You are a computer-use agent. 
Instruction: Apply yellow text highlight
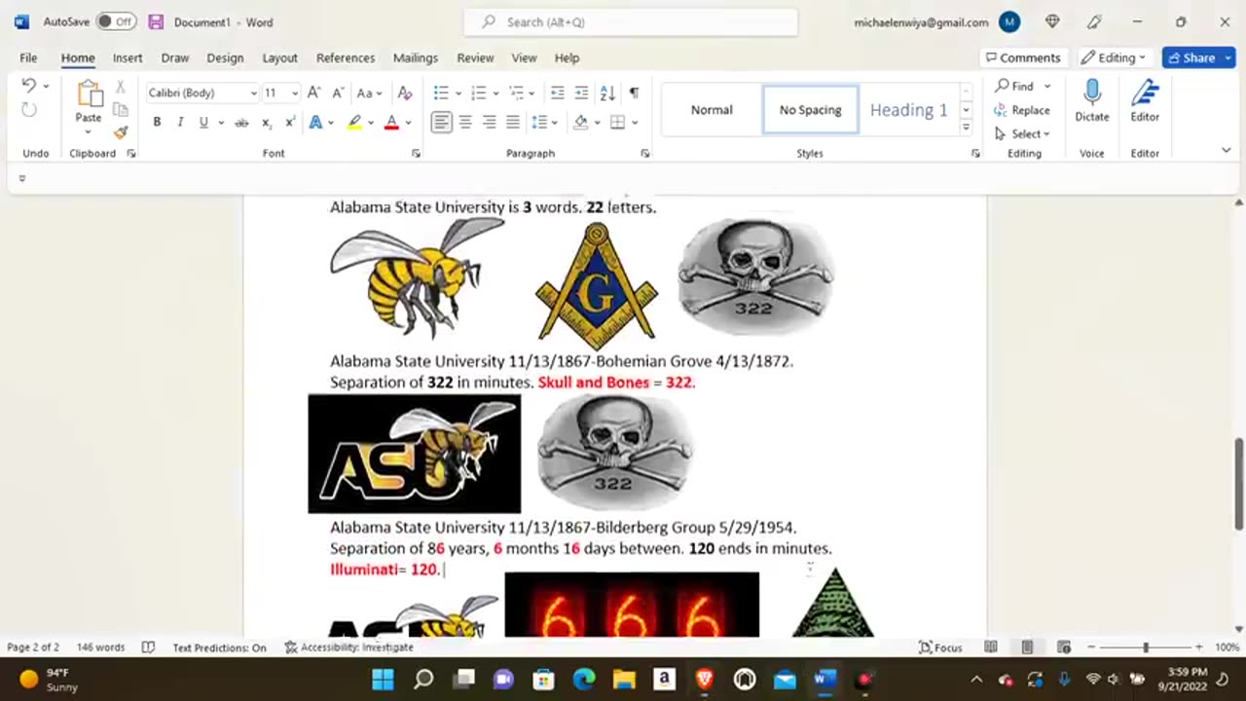point(355,122)
